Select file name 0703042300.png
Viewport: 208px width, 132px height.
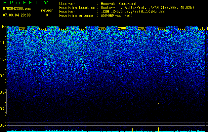tap(17, 9)
